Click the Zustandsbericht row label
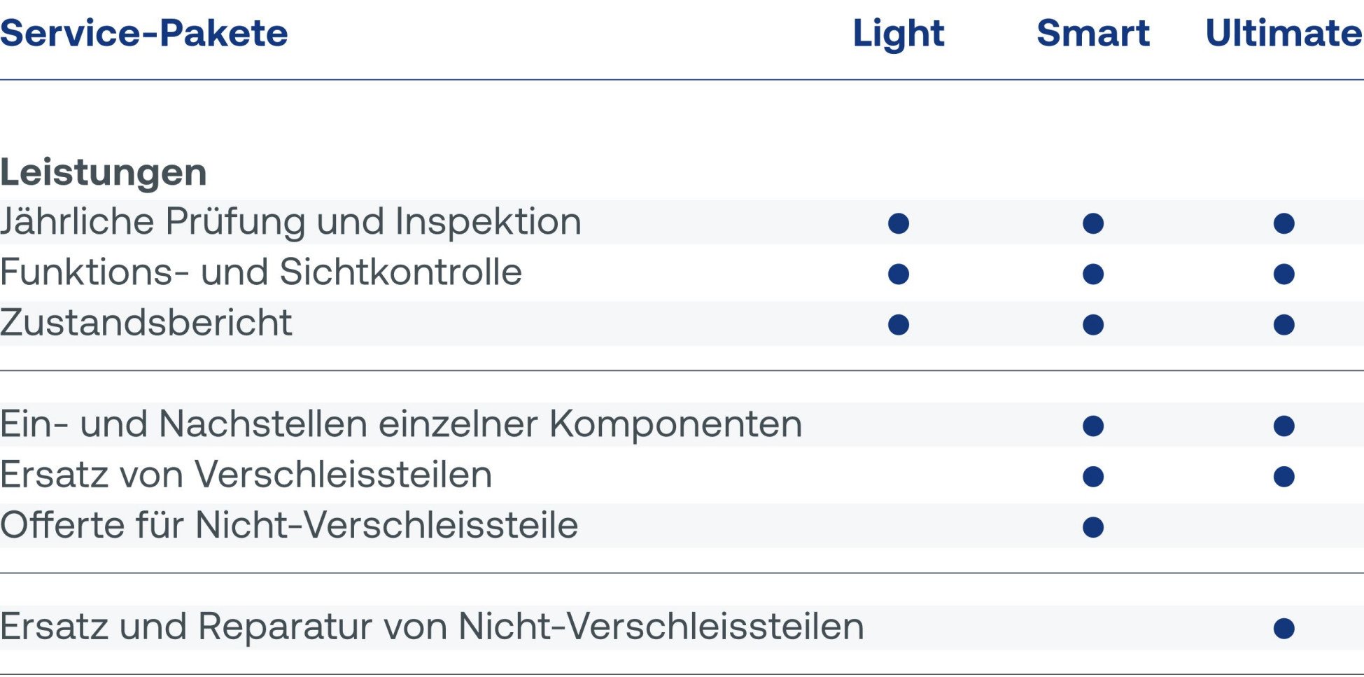The height and width of the screenshot is (677, 1364). pyautogui.click(x=146, y=323)
